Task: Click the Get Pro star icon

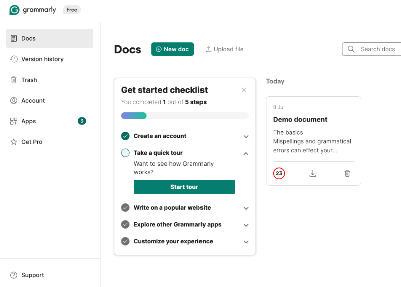Action: [14, 142]
